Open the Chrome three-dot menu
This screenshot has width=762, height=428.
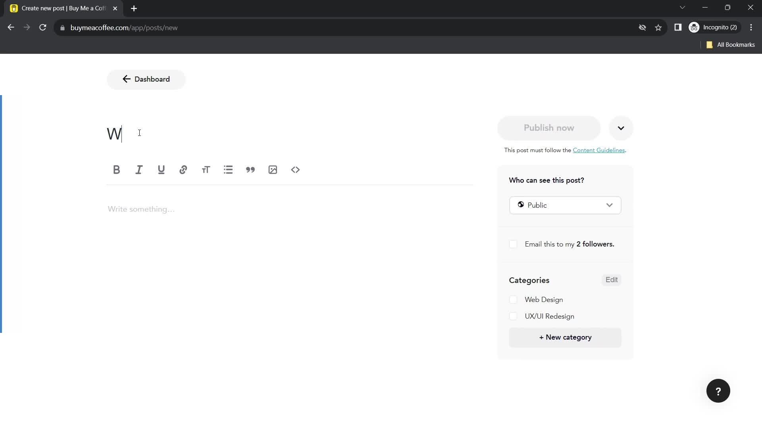(751, 27)
